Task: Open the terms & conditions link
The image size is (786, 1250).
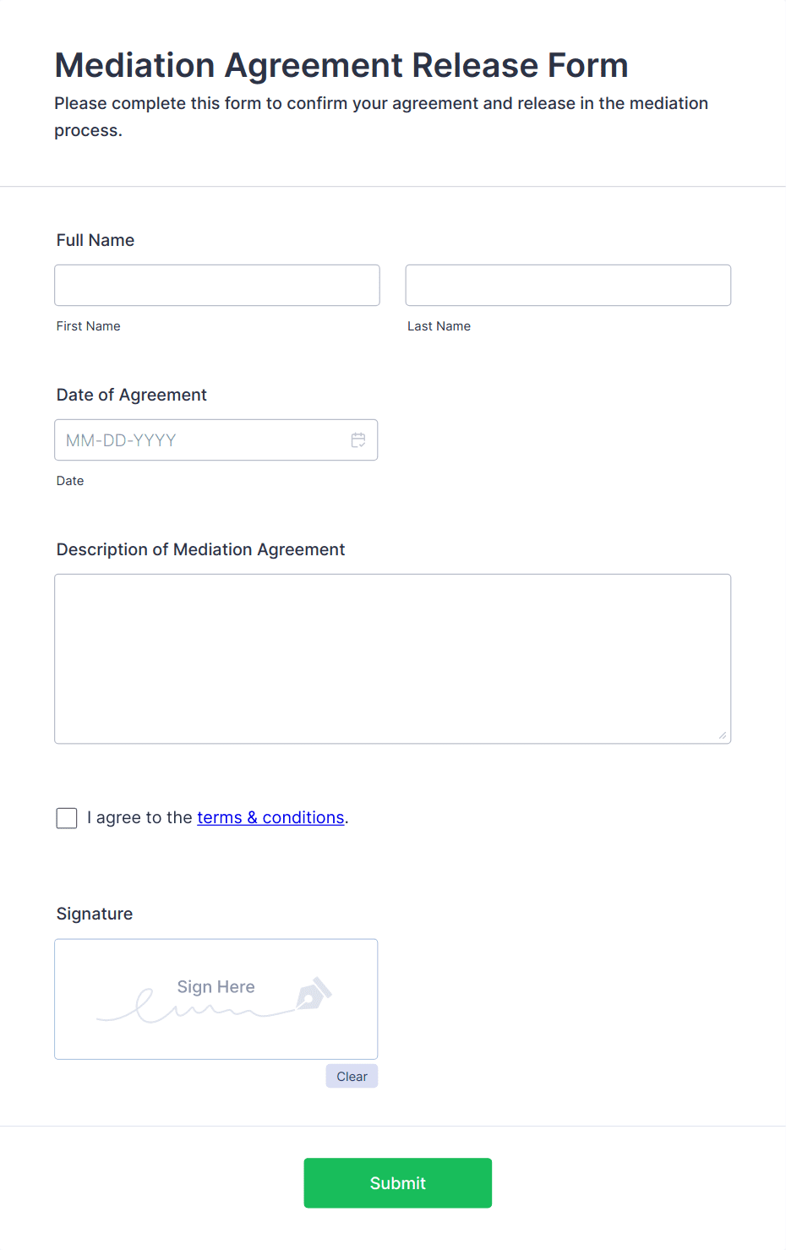Action: pyautogui.click(x=270, y=817)
